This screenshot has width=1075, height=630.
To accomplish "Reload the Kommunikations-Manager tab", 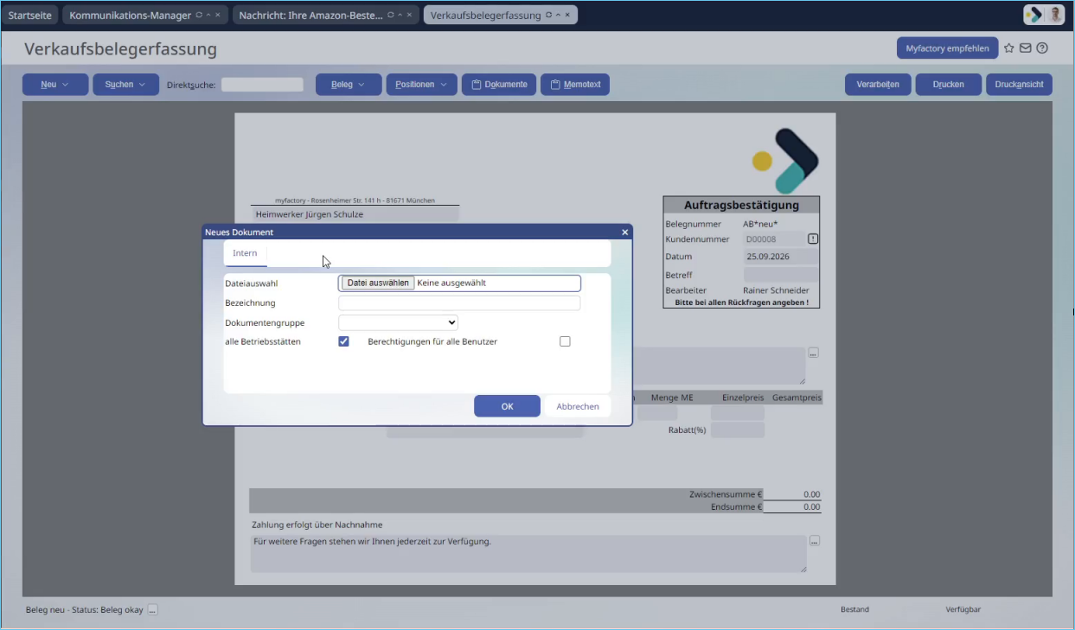I will pyautogui.click(x=199, y=16).
